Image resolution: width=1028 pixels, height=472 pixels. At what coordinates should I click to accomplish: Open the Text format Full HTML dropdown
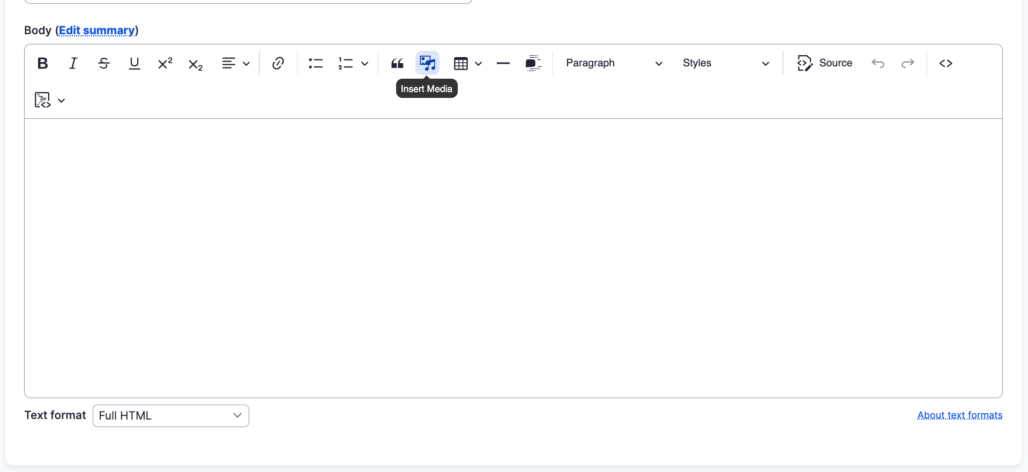point(171,416)
